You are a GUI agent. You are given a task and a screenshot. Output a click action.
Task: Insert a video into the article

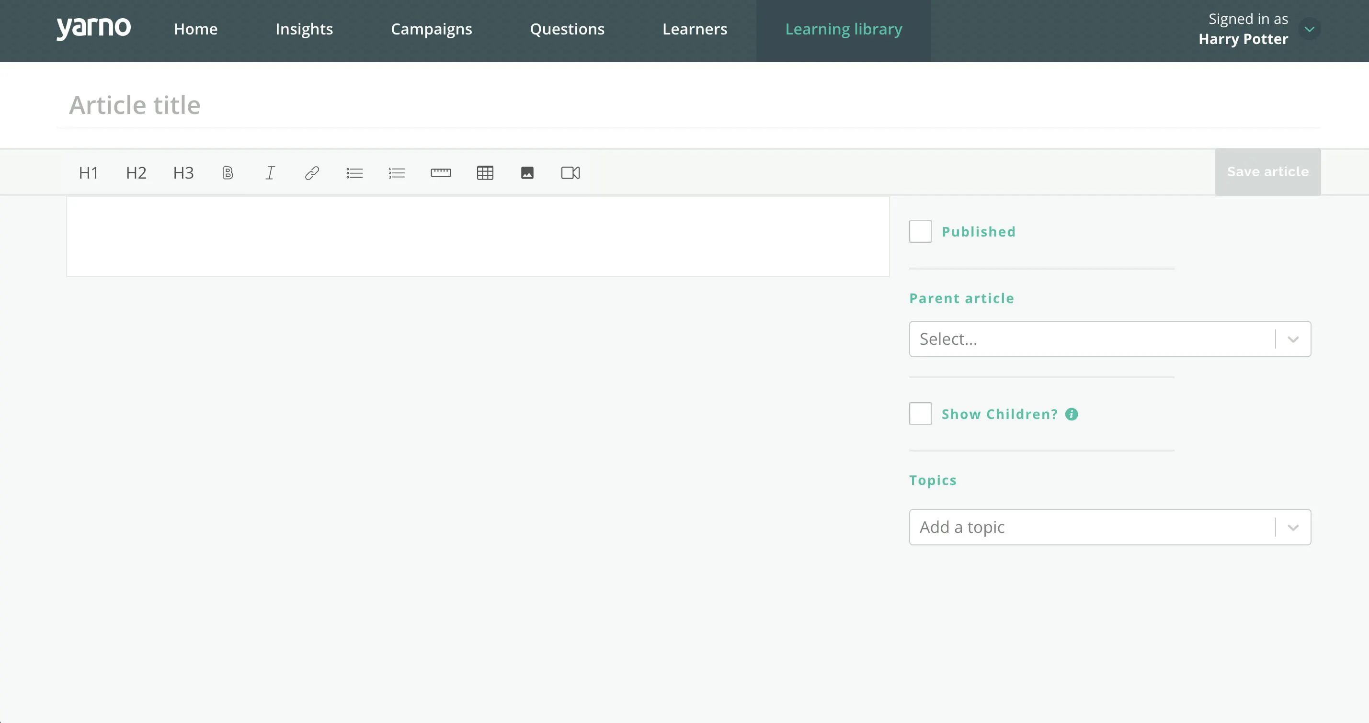[570, 173]
